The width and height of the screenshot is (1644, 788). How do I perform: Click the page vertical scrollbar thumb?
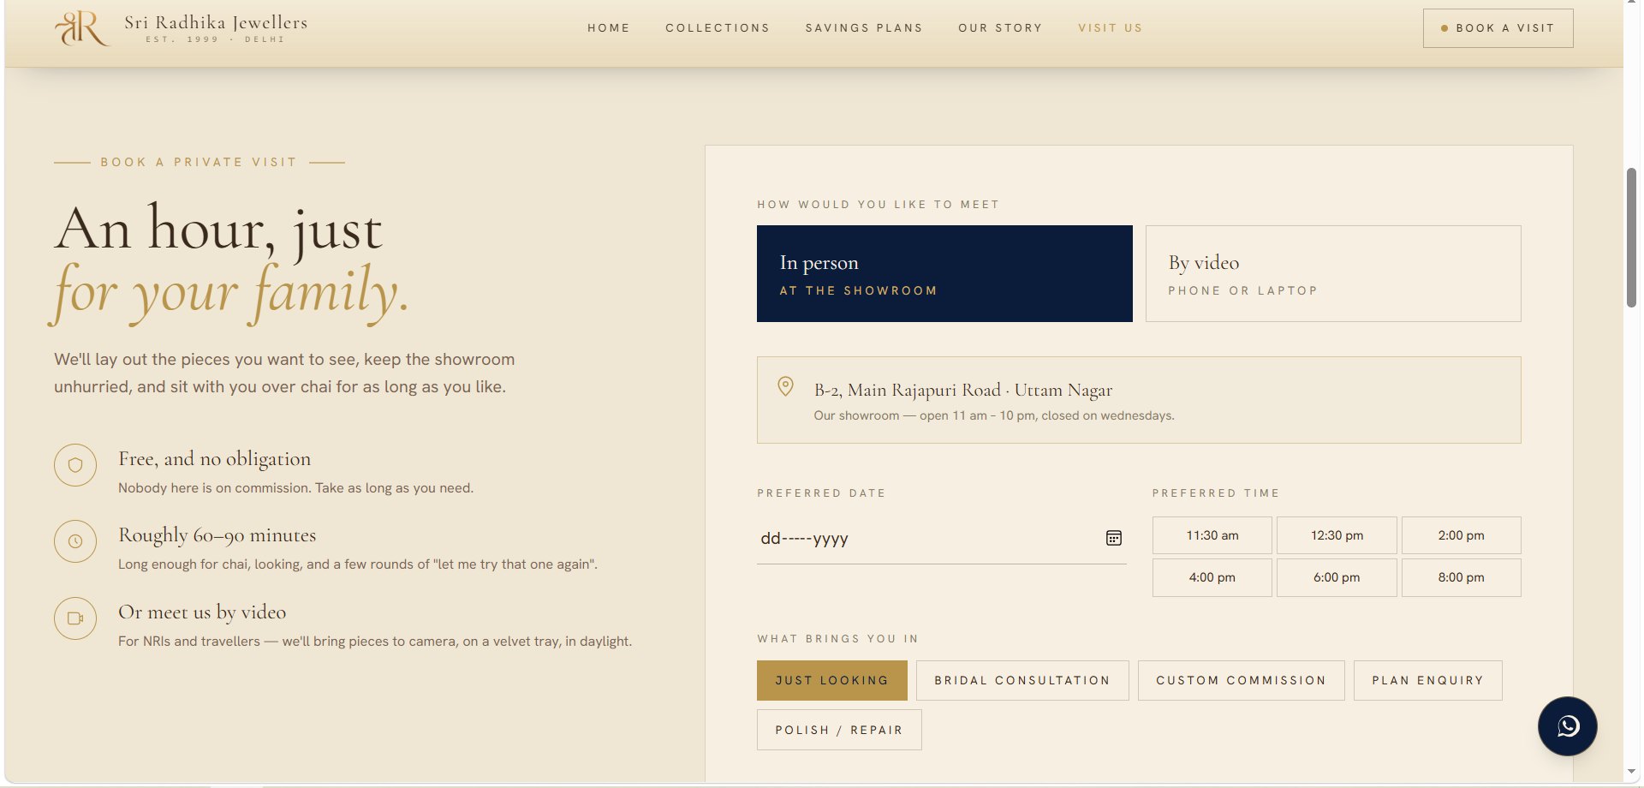tap(1632, 237)
